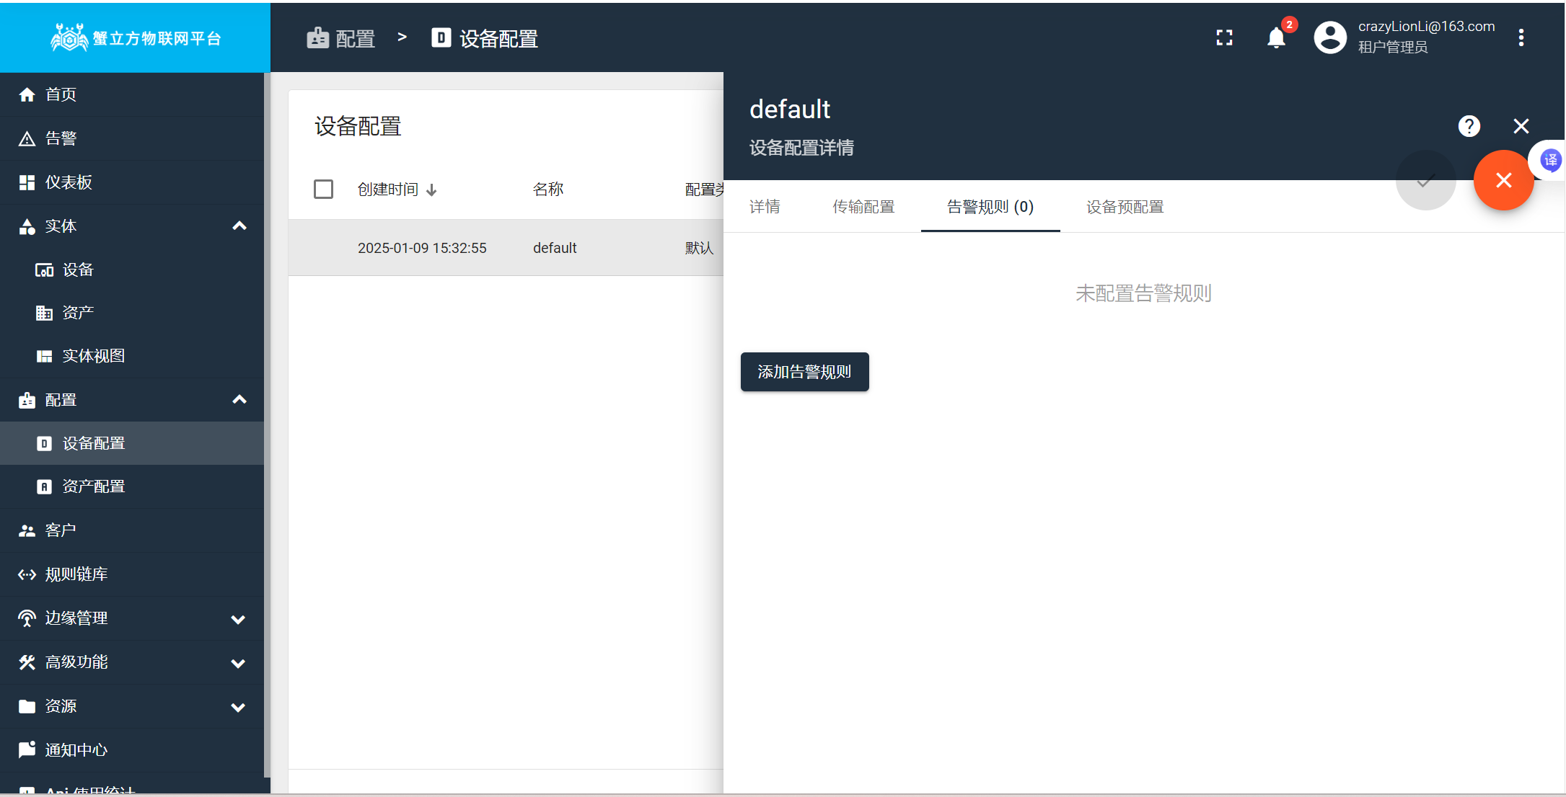Click the 高级功能 tools icon
The width and height of the screenshot is (1566, 797).
(27, 662)
